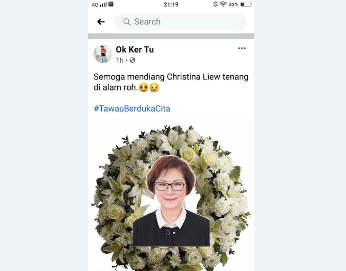Click the globe public audience icon
This screenshot has width=346, height=271.
(133, 60)
